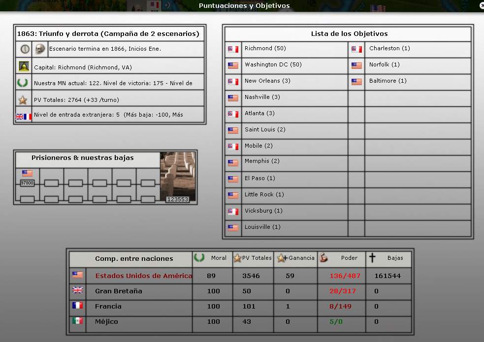Viewport: 484px width, 342px height.
Task: Close the Puntuaciones y Objetivos window
Action: 482,5
